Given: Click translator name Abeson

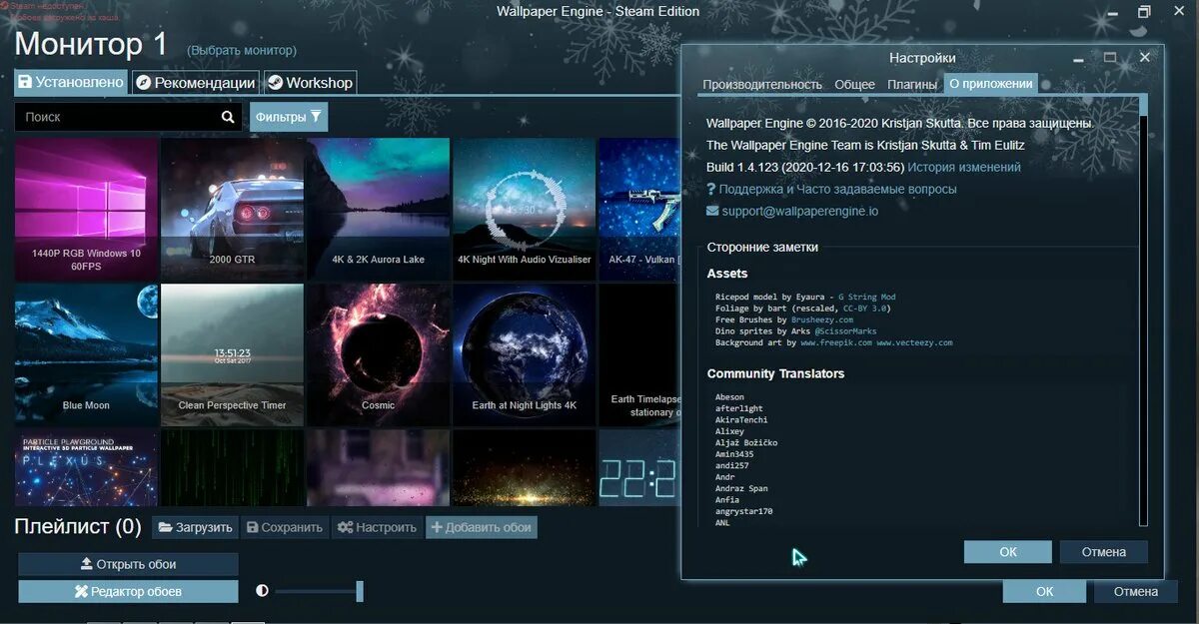Looking at the screenshot, I should tap(729, 397).
